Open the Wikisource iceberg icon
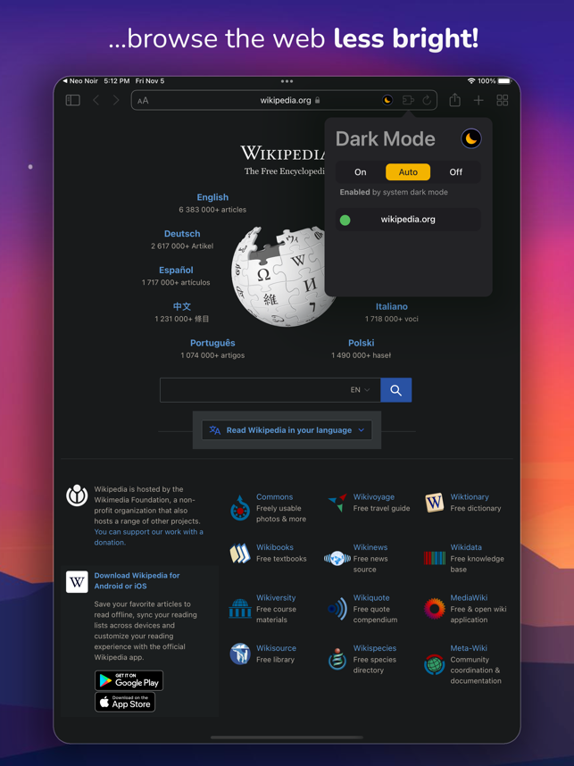574x766 pixels. pos(240,654)
